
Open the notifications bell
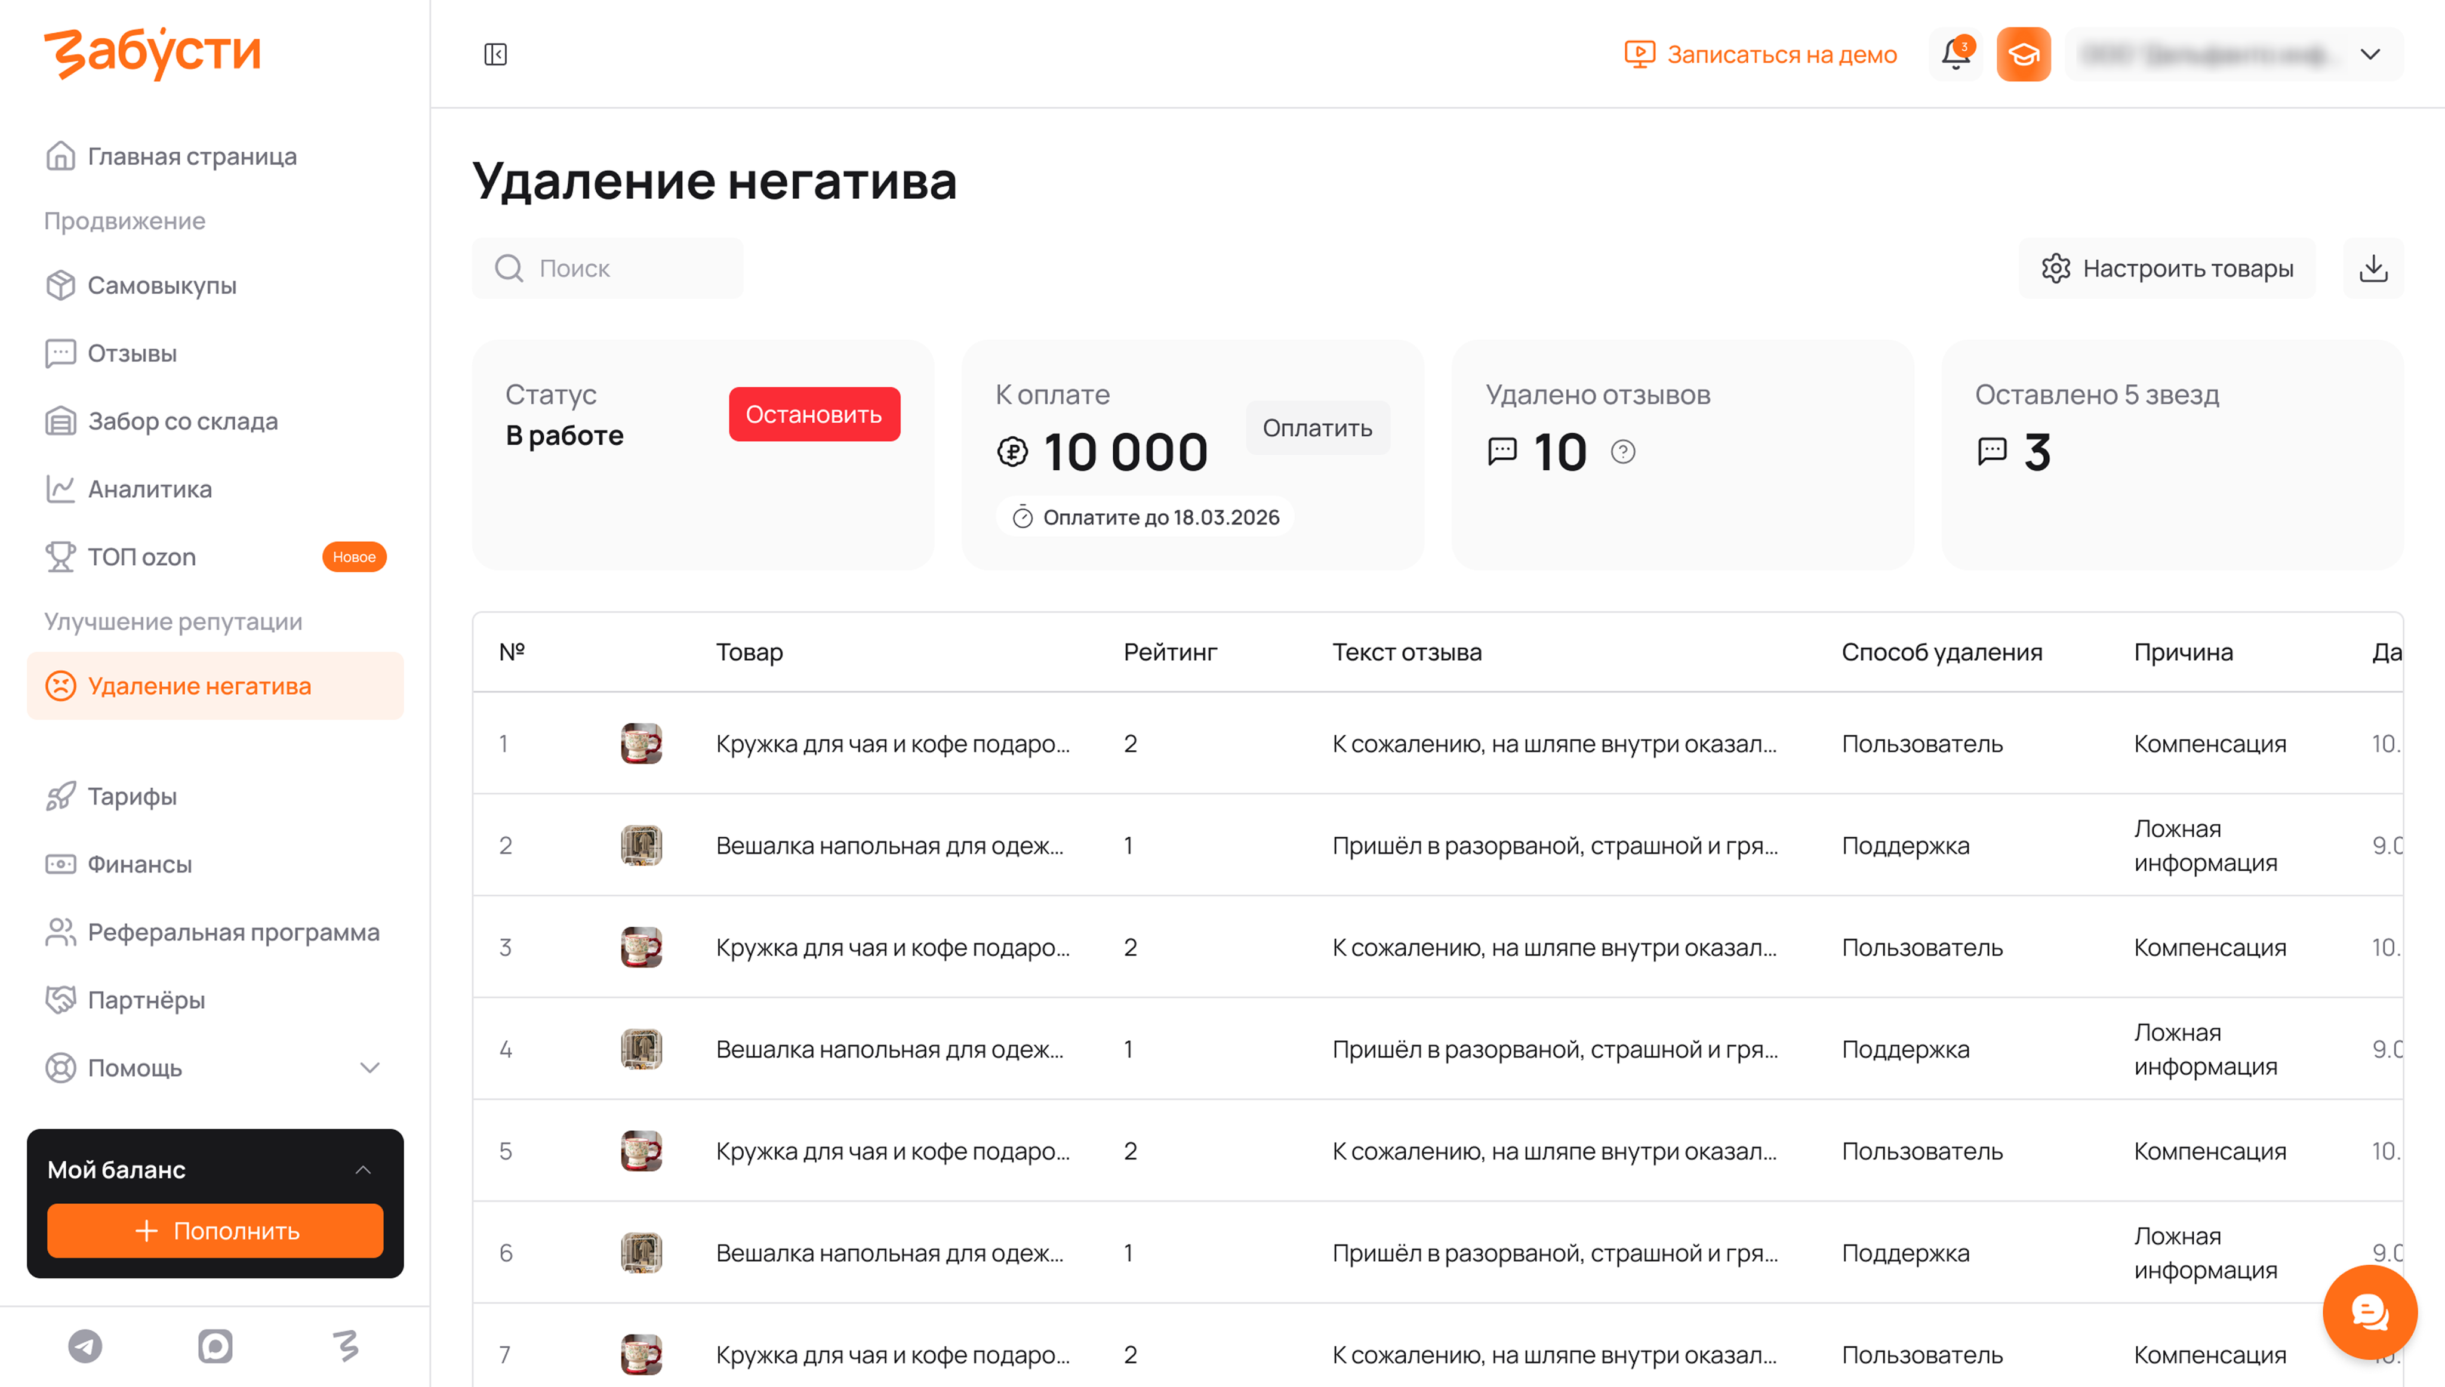pyautogui.click(x=1956, y=54)
